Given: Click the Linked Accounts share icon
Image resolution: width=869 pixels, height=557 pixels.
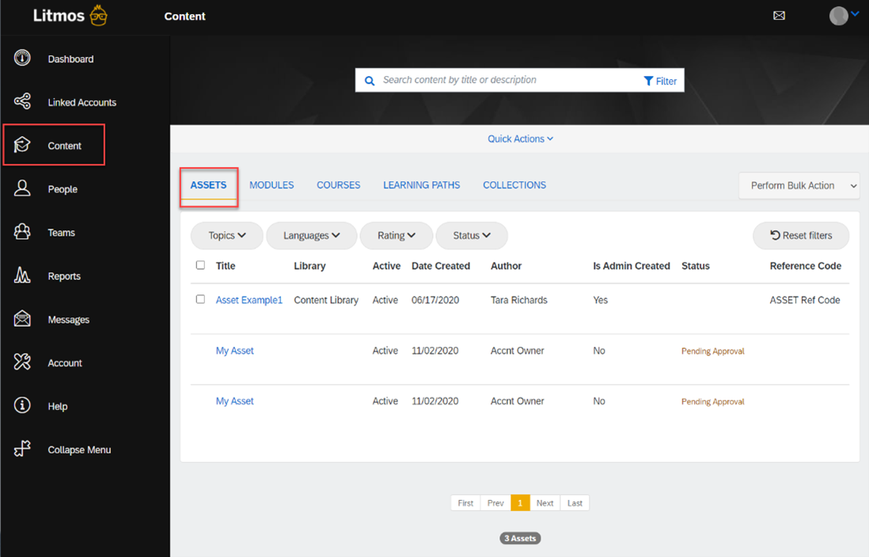Looking at the screenshot, I should point(22,100).
